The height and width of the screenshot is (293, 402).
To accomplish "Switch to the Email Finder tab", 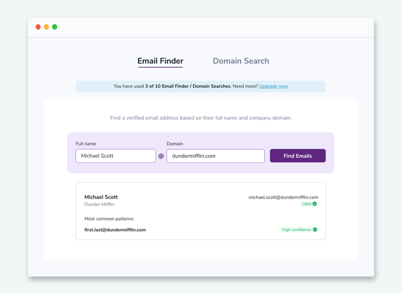I will point(160,61).
